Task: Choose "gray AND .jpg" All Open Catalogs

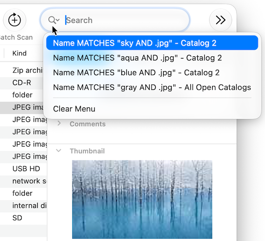Action: tap(152, 87)
